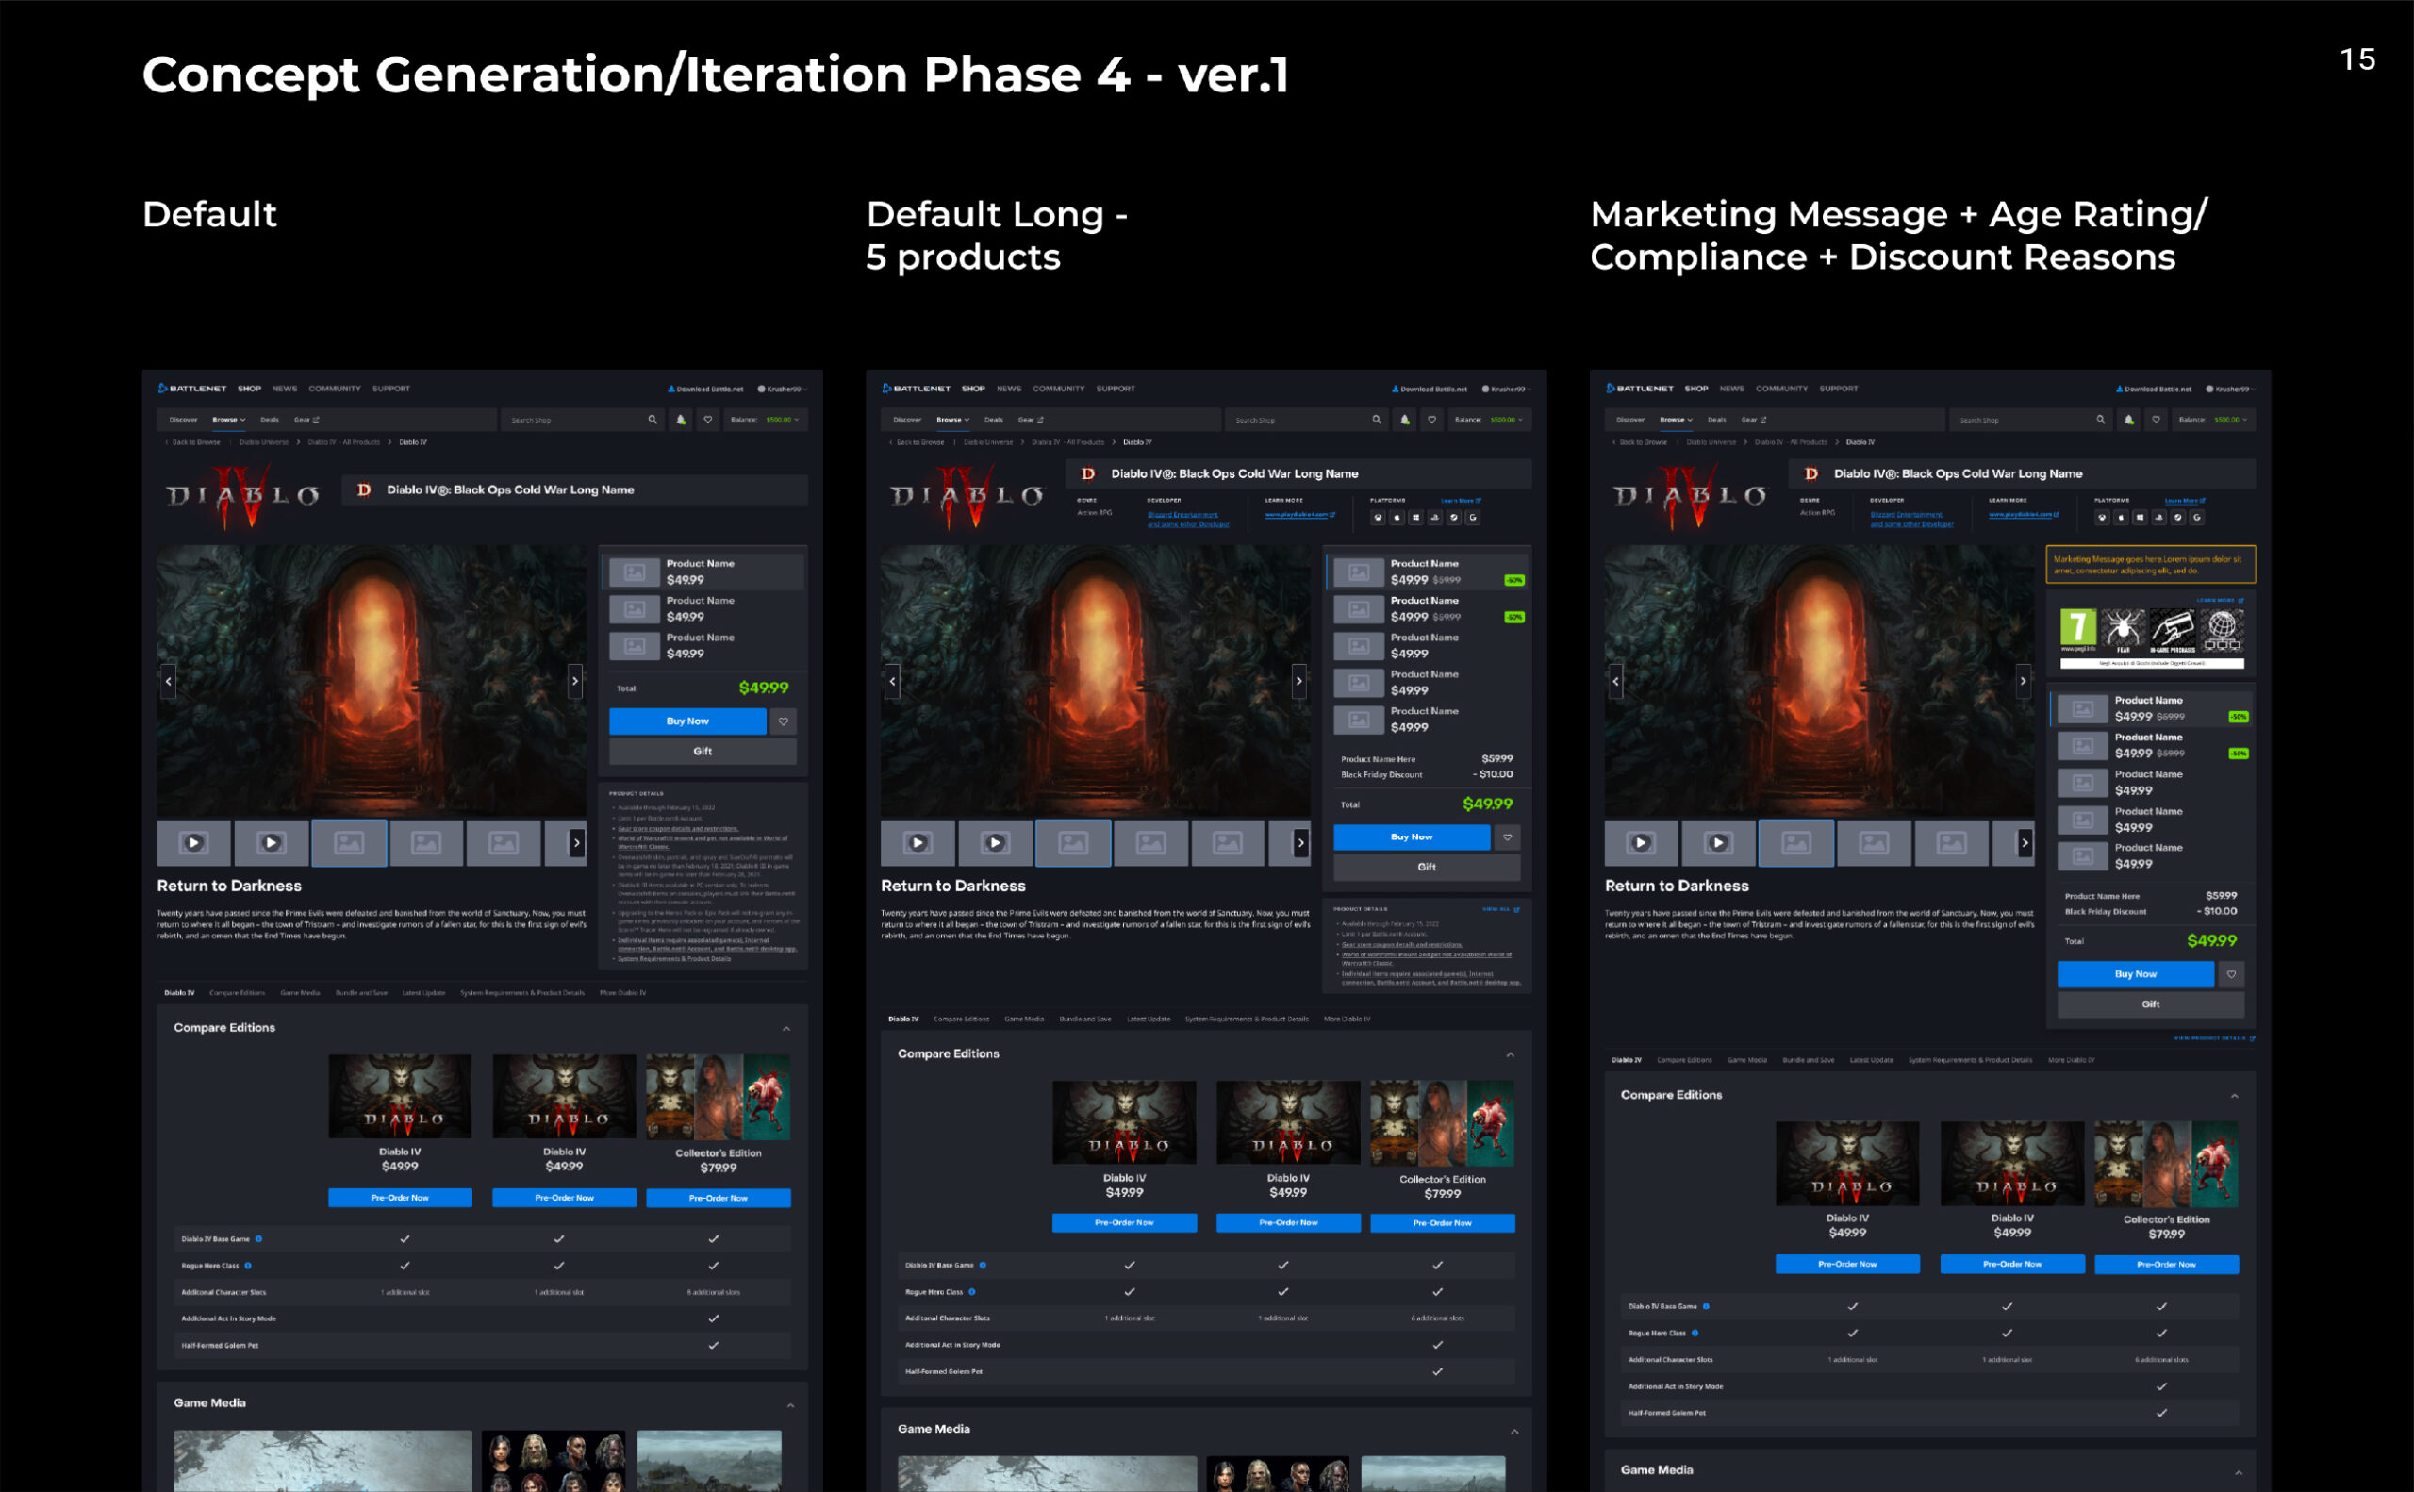Click Fear spider rating icon in Marketing mockup
This screenshot has height=1492, width=2414.
pyautogui.click(x=2124, y=630)
